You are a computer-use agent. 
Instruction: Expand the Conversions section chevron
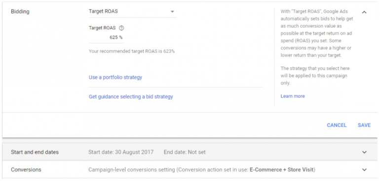click(x=364, y=170)
